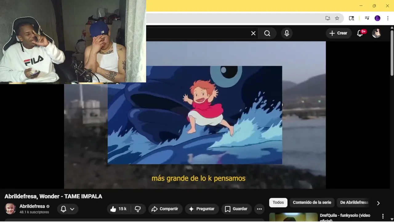Open the DrefQuila - funkysolo video title
This screenshot has height=222, width=394.
click(345, 217)
